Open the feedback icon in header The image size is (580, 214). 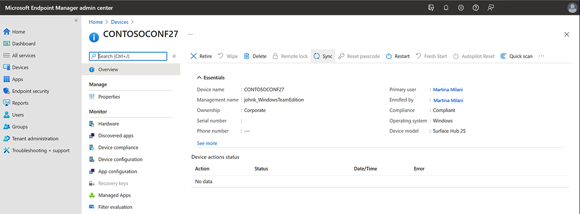pyautogui.click(x=491, y=8)
